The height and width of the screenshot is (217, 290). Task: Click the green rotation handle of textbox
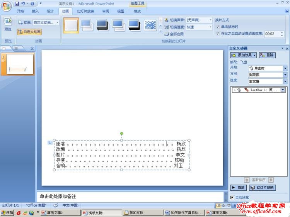pos(121,133)
